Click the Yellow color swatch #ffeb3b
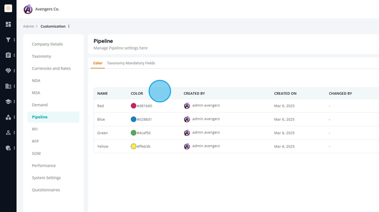Image resolution: width=379 pixels, height=212 pixels. [133, 146]
